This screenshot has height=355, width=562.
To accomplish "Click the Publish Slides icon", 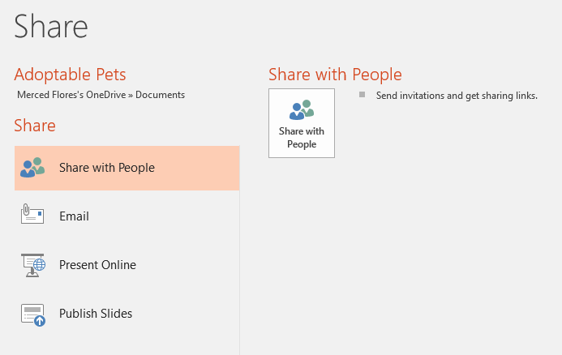I will point(32,314).
